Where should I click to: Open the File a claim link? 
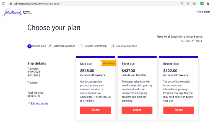coord(204,12)
